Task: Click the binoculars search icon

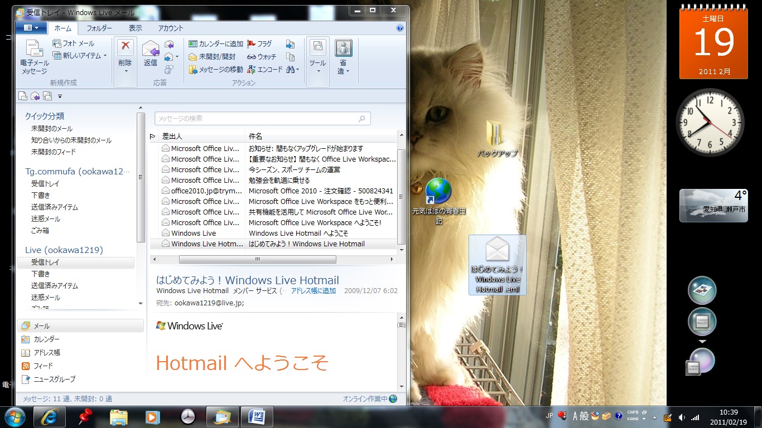Action: click(290, 70)
